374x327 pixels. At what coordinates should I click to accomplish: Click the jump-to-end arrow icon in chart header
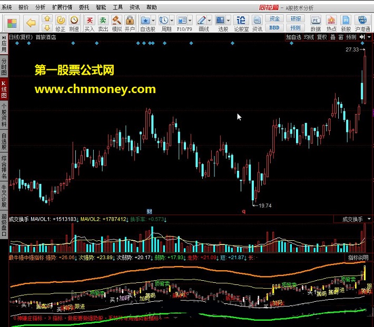coord(362,37)
